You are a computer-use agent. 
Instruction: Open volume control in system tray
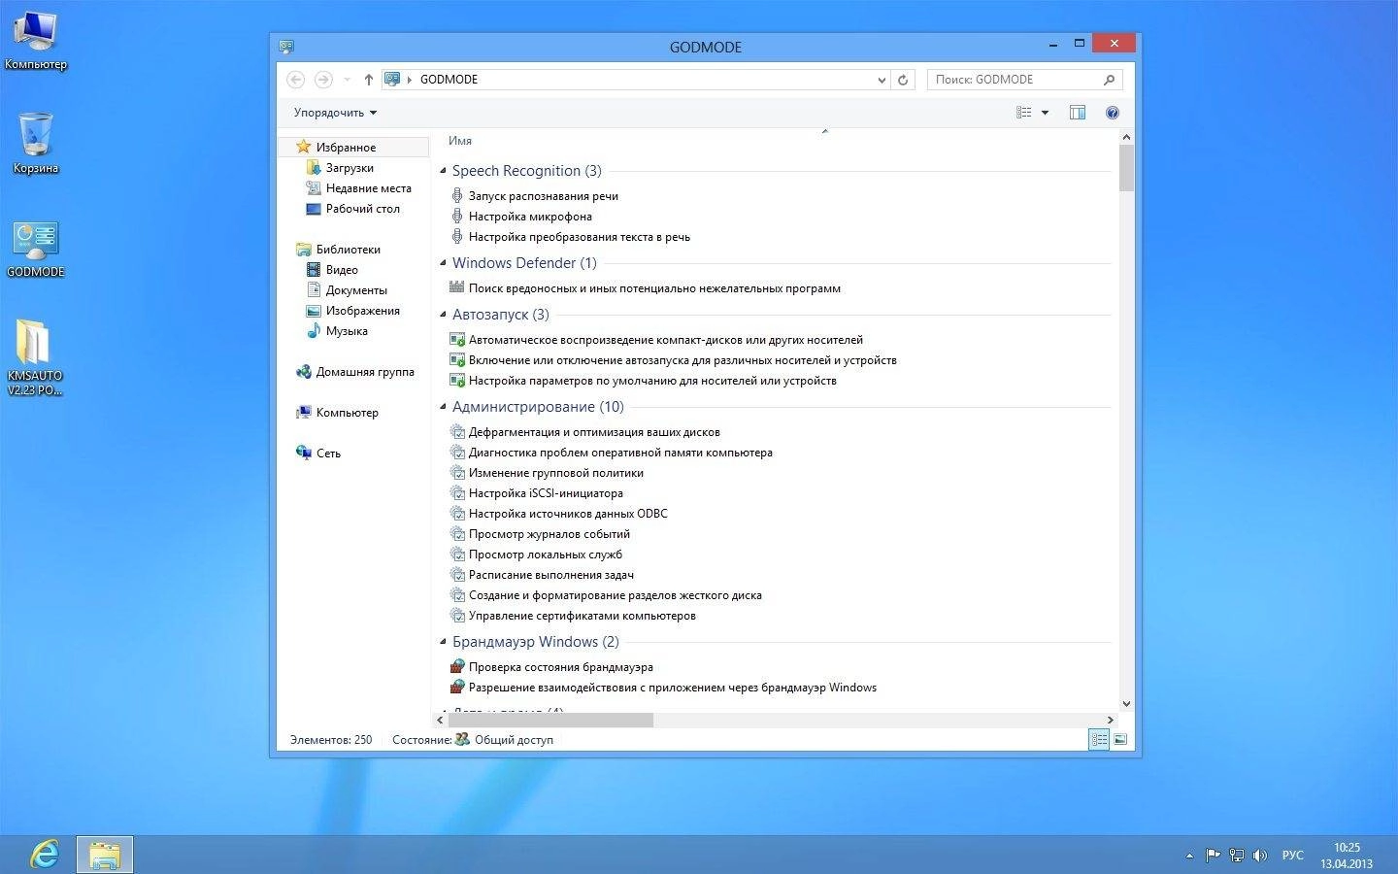pos(1260,856)
